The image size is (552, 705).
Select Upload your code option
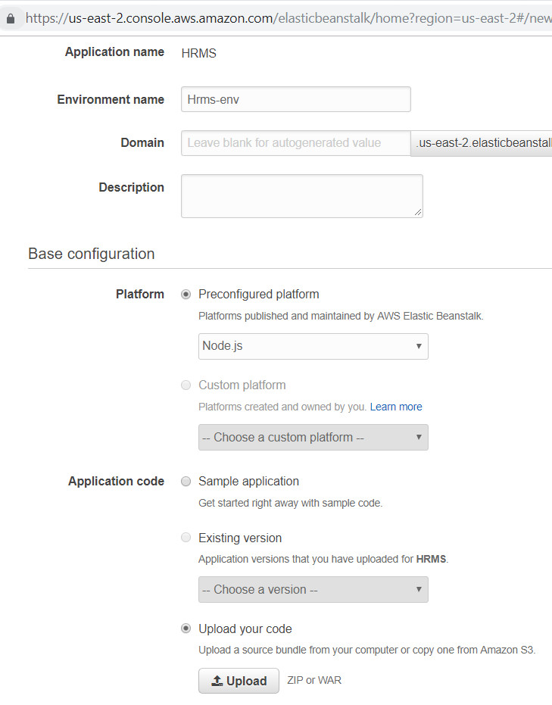[x=186, y=629]
